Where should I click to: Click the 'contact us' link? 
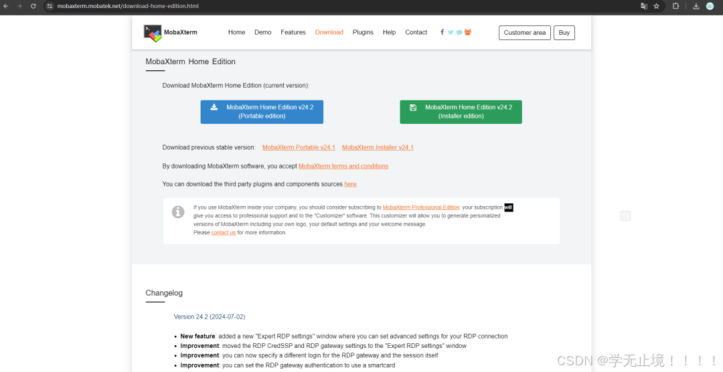tap(223, 232)
